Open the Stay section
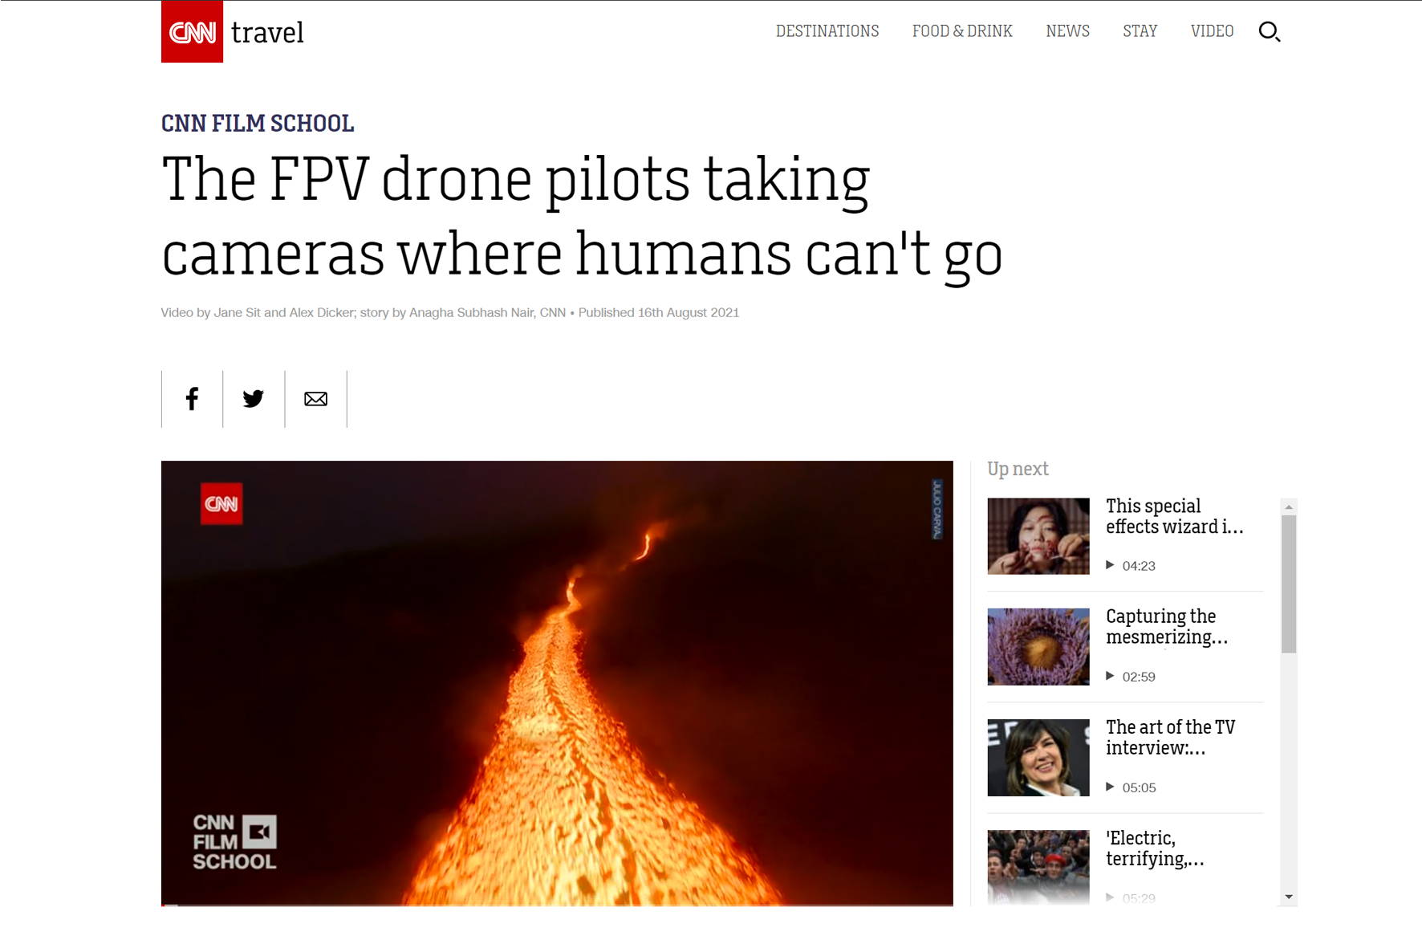Screen dimensions: 1422x948 coord(1140,31)
